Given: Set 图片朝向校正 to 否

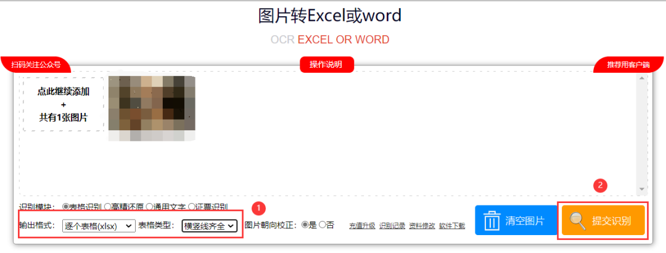Looking at the screenshot, I should [x=323, y=225].
